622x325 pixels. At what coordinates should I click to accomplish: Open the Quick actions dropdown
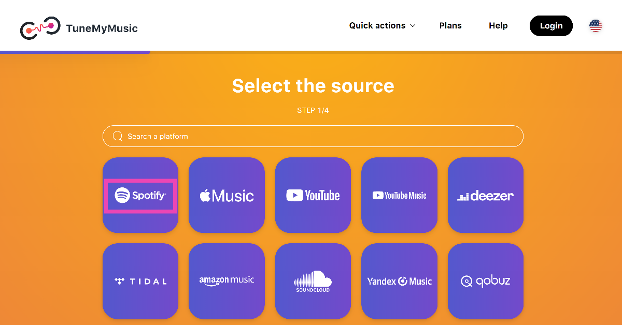point(377,26)
